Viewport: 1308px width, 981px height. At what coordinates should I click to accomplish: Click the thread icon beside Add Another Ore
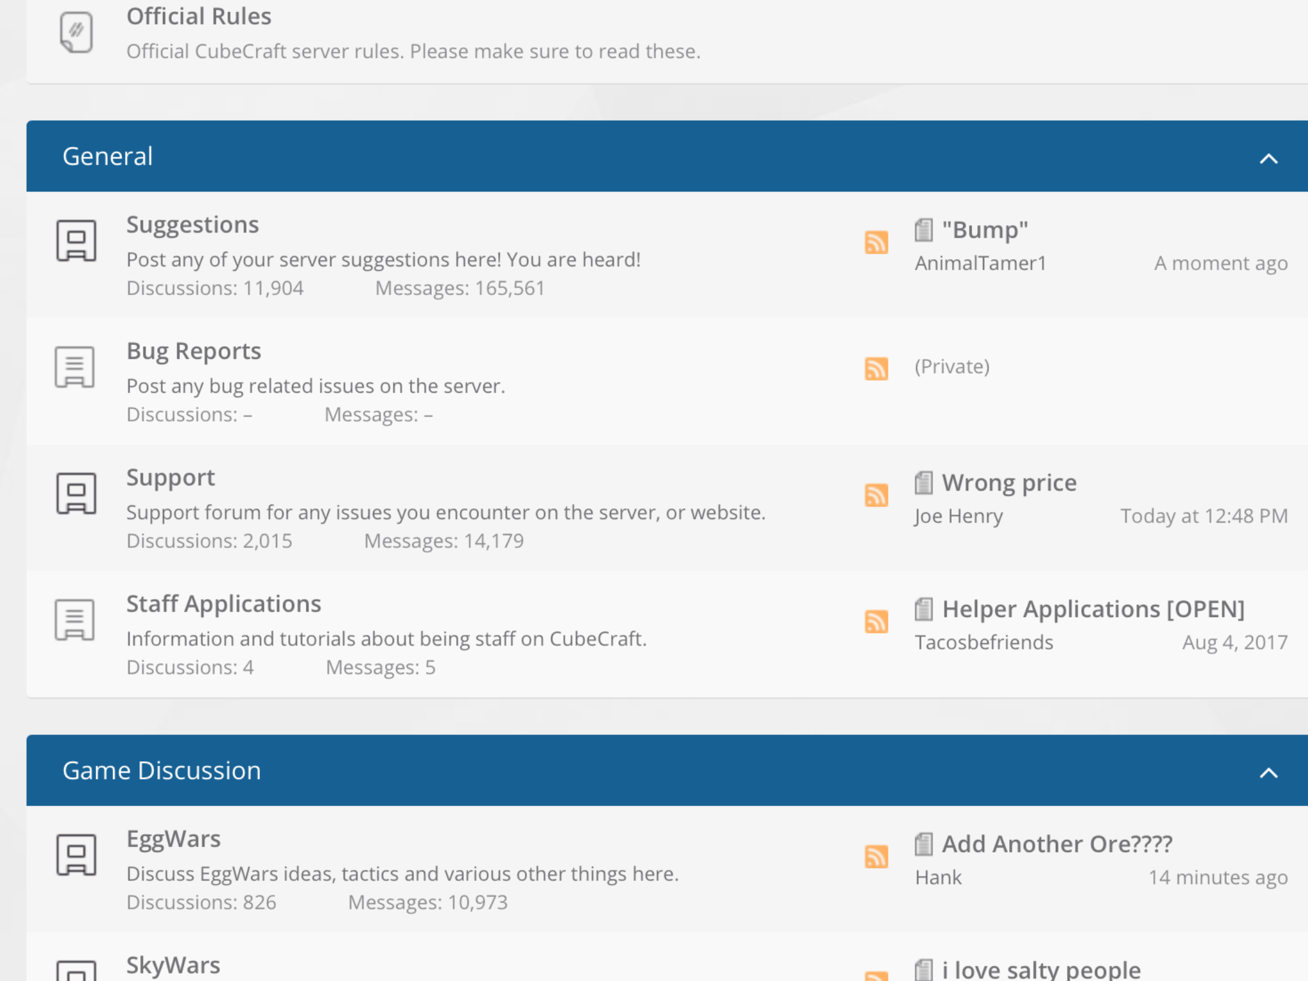[x=924, y=844]
